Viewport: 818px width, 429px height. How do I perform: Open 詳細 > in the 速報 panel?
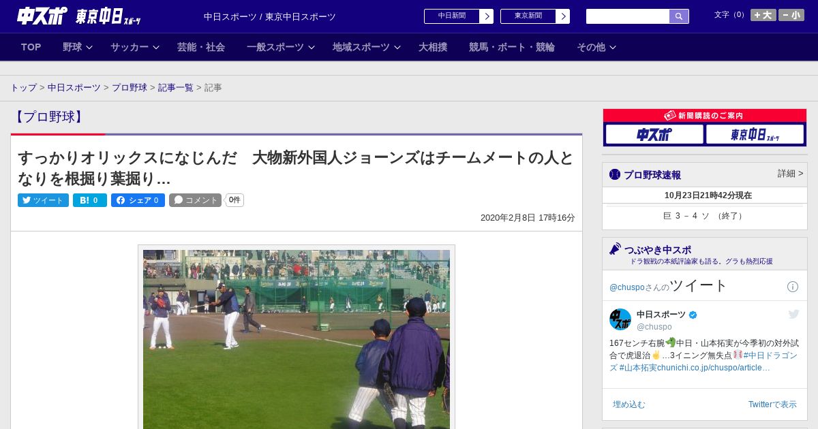[790, 174]
